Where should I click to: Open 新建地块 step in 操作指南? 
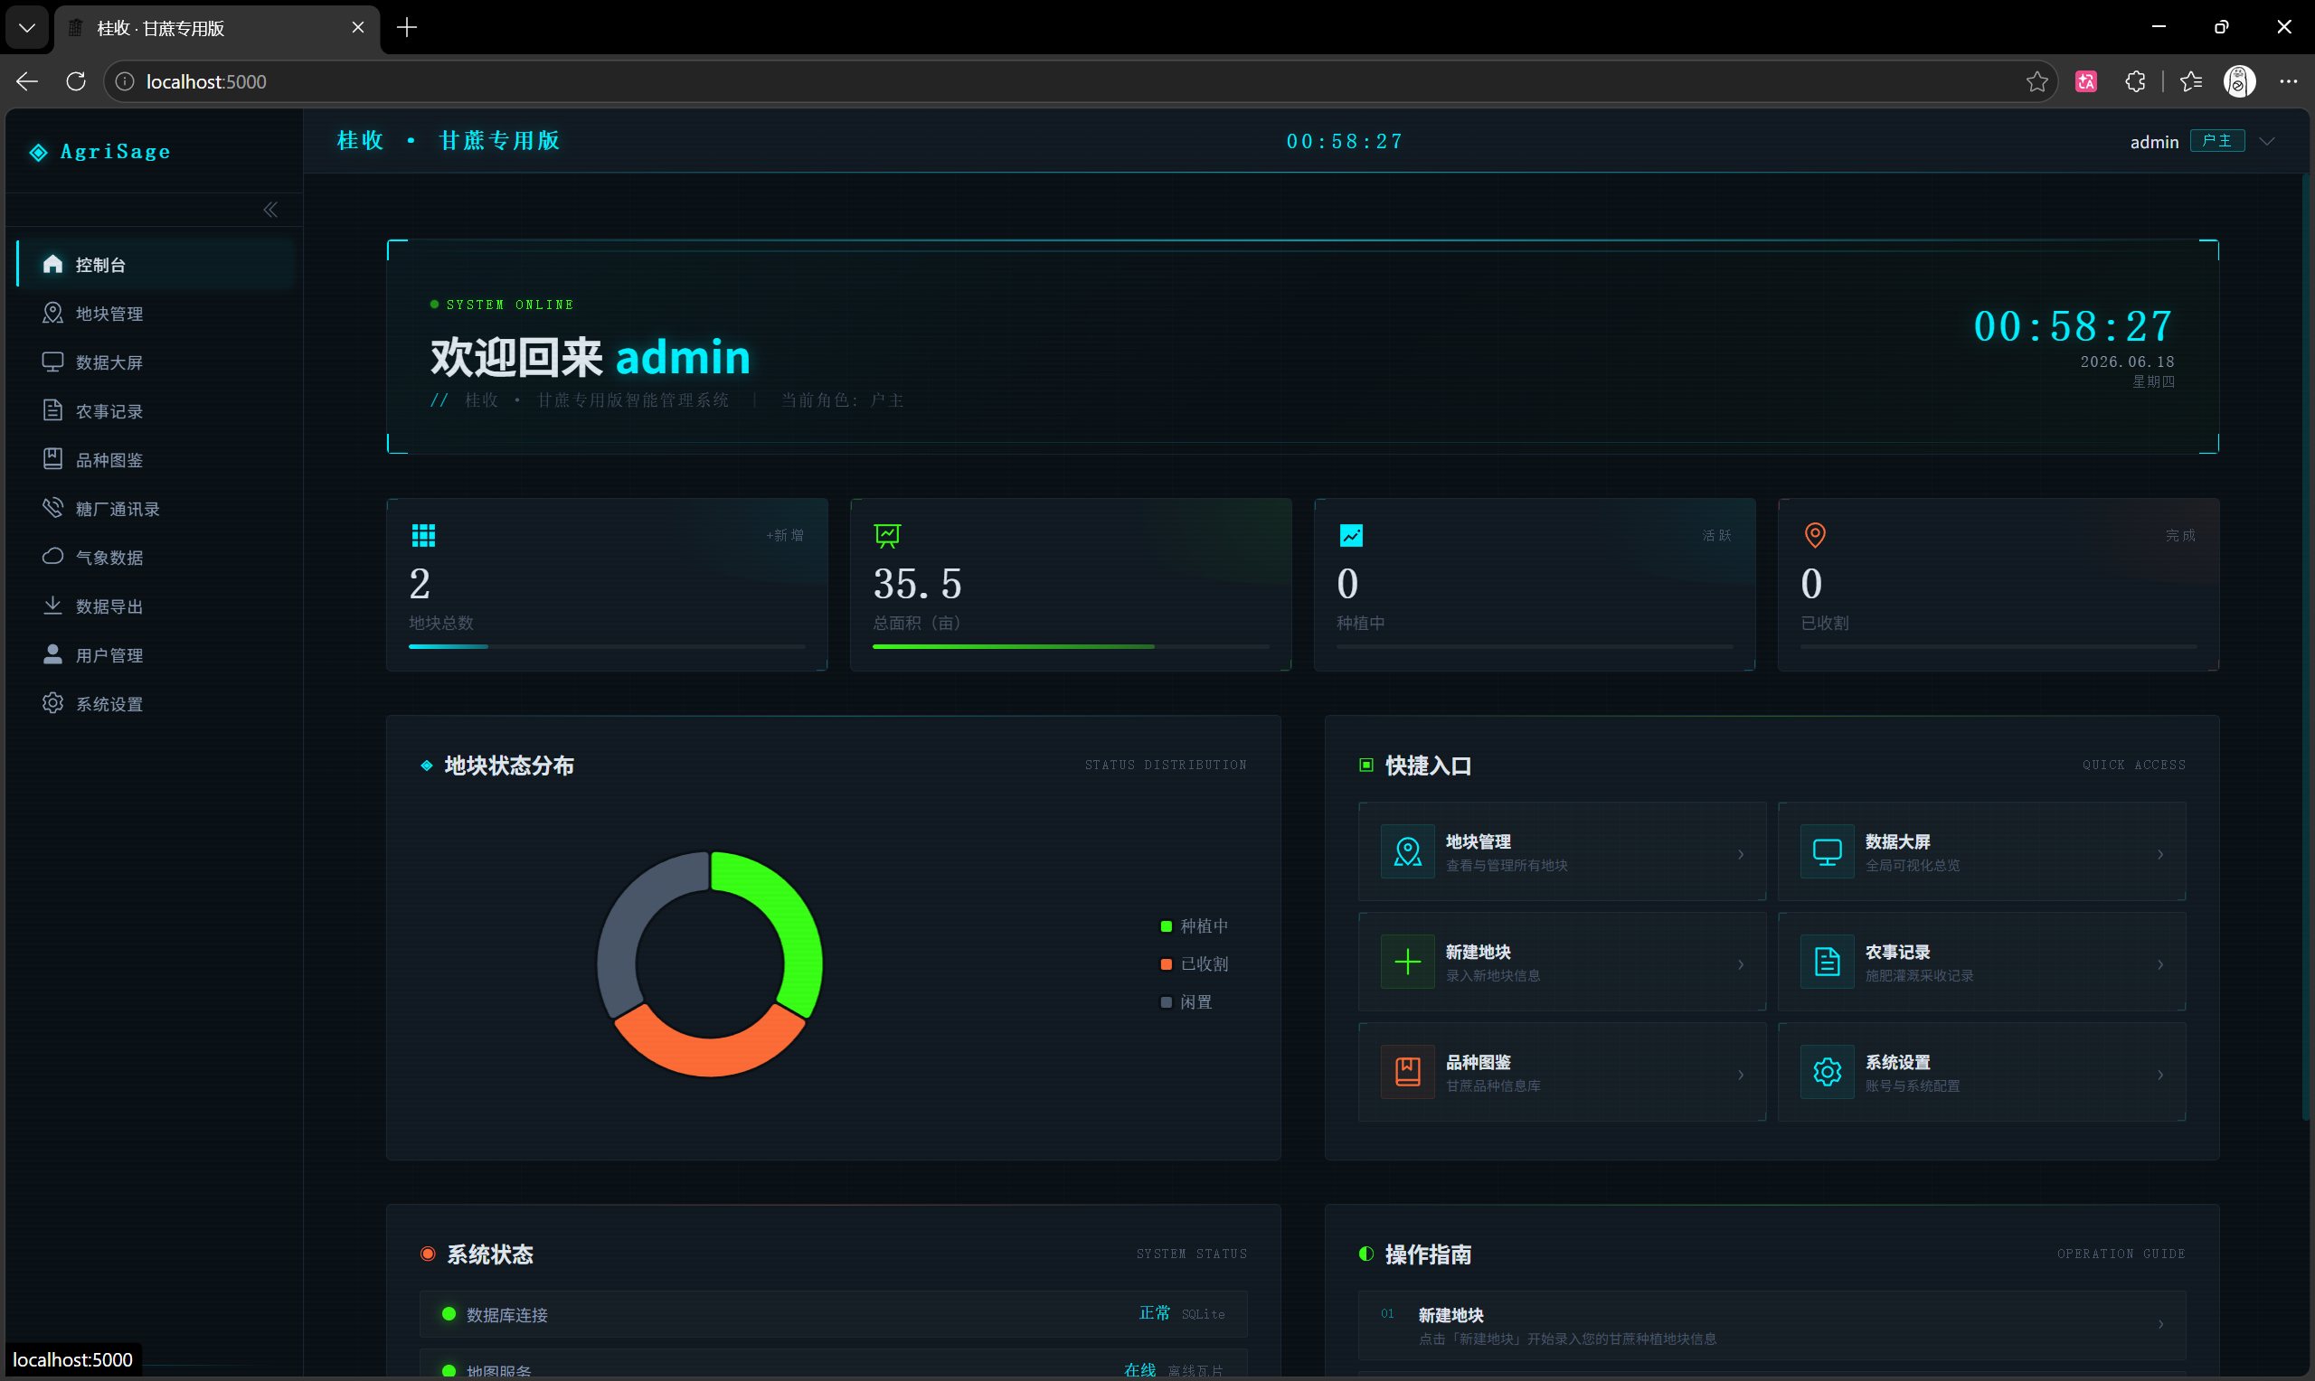(1772, 1325)
